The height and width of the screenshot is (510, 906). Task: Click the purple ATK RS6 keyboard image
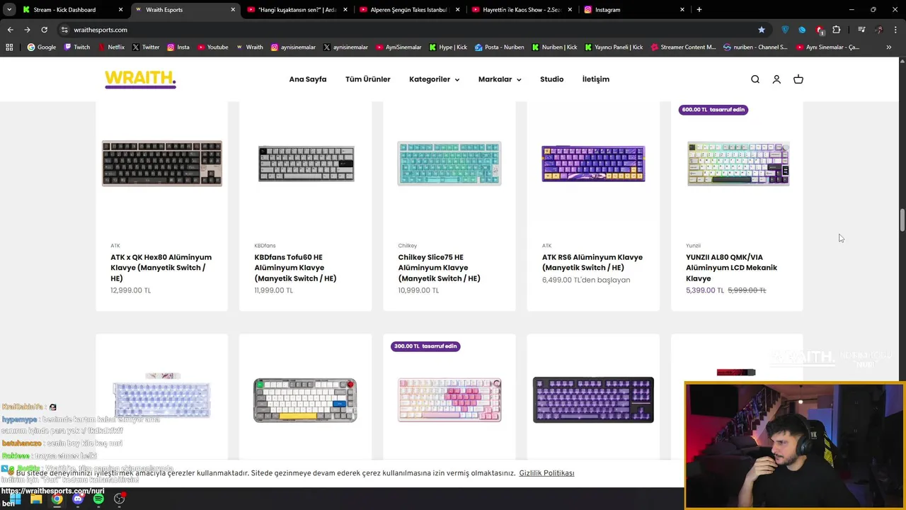point(593,164)
